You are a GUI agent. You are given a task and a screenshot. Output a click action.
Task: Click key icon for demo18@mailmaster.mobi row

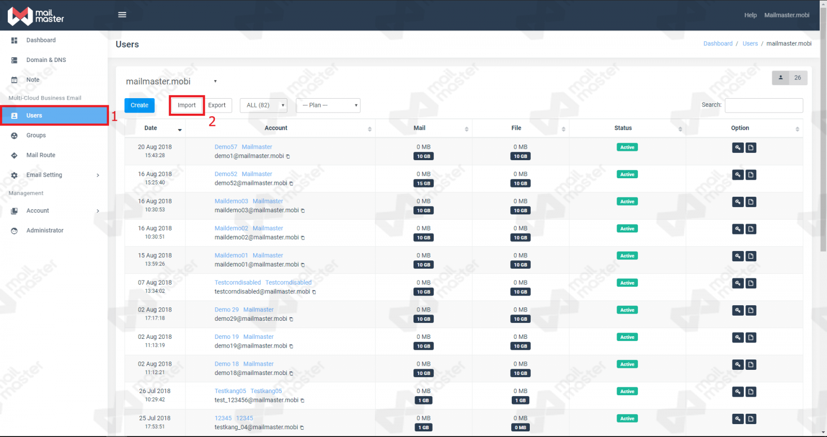pos(738,365)
